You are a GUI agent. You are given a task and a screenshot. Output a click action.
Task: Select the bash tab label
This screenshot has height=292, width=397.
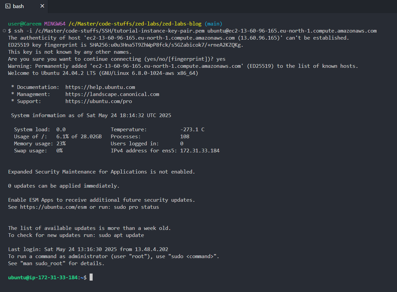pos(18,6)
